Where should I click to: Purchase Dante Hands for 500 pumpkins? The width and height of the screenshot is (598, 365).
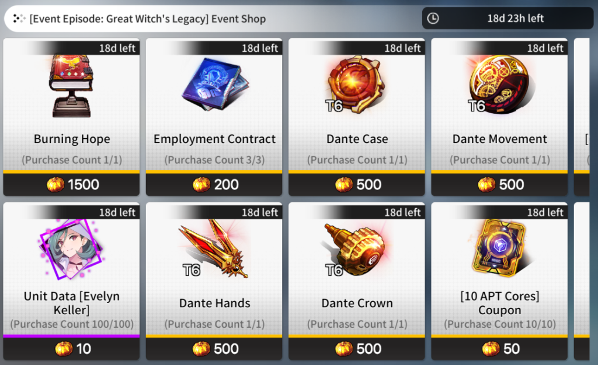click(214, 349)
